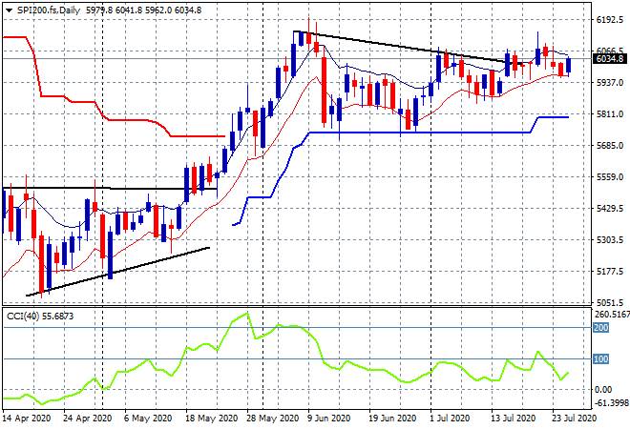Click the 5559.0 price axis label
Image resolution: width=630 pixels, height=429 pixels.
[610, 177]
